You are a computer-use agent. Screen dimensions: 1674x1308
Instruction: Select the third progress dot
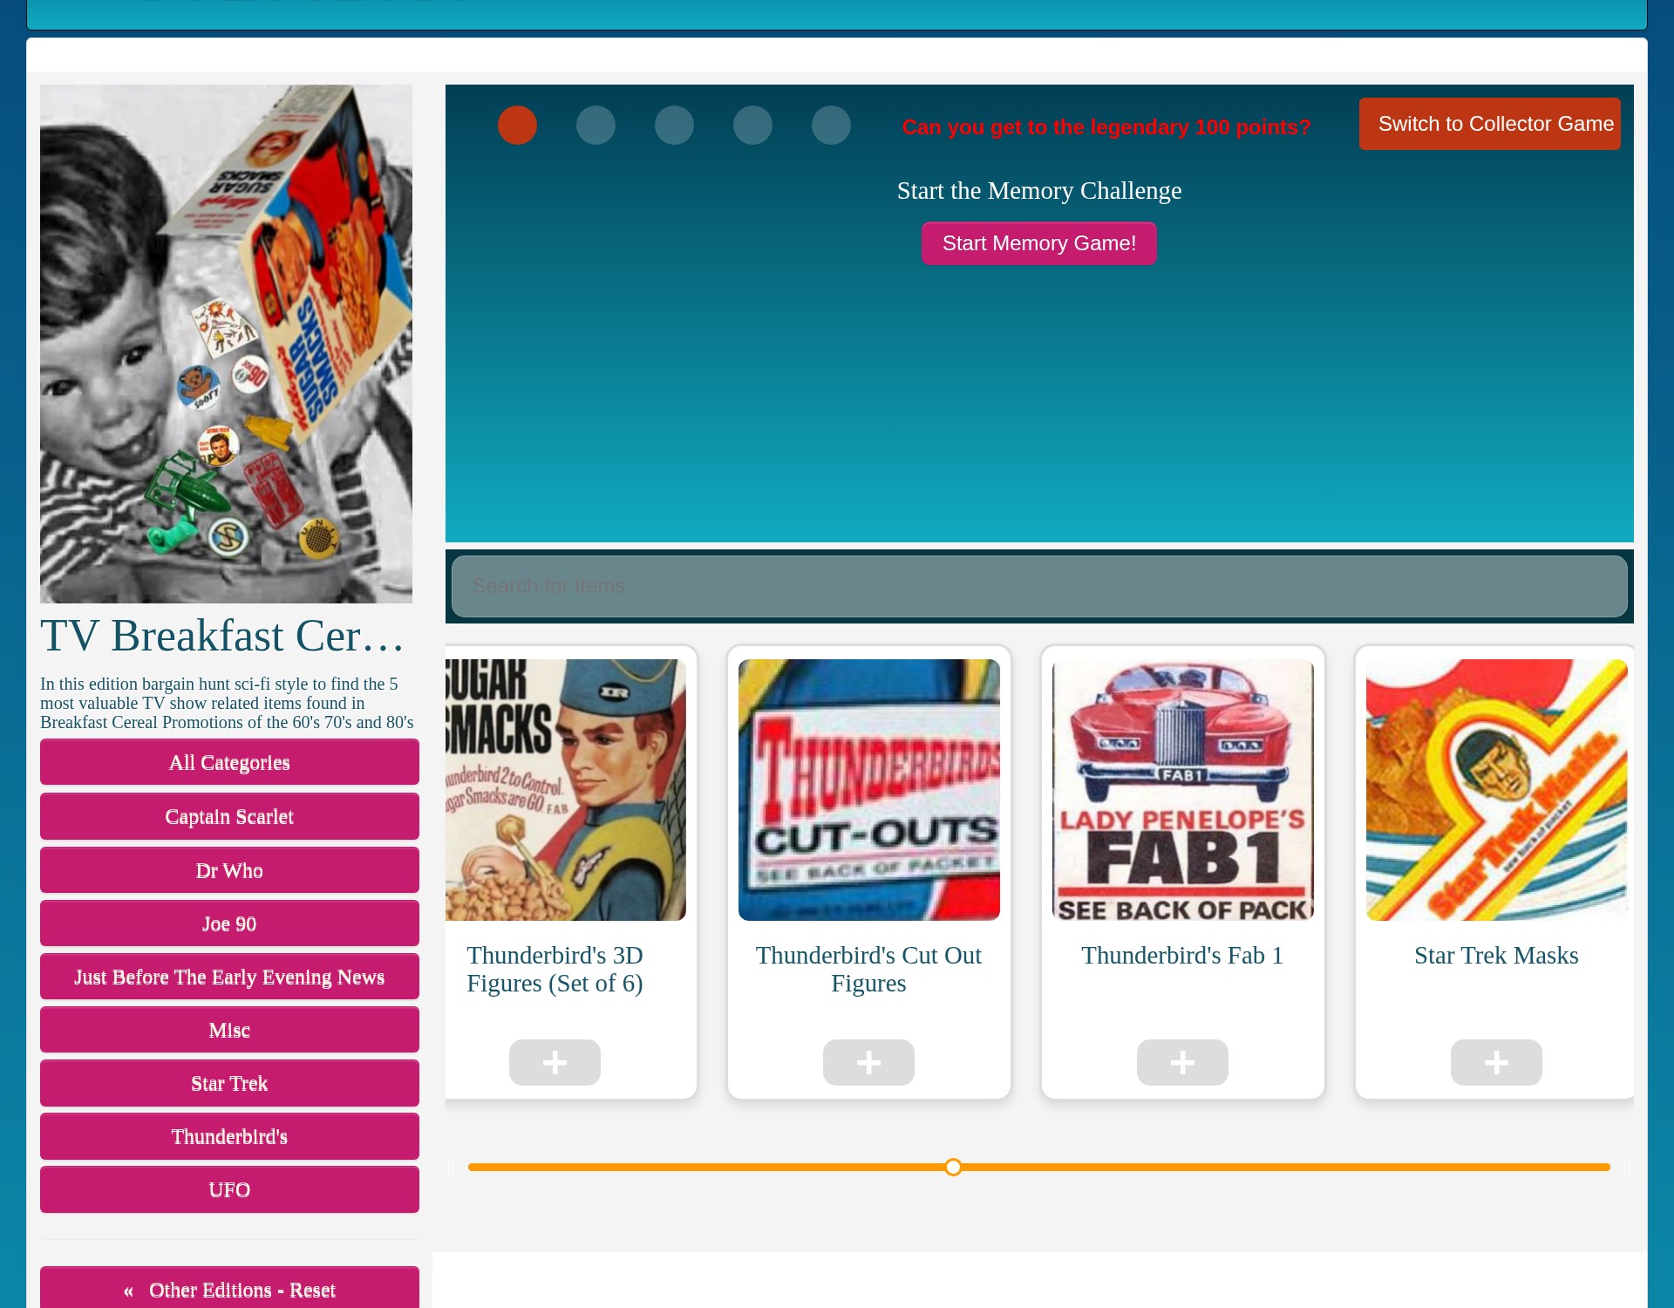pos(674,125)
